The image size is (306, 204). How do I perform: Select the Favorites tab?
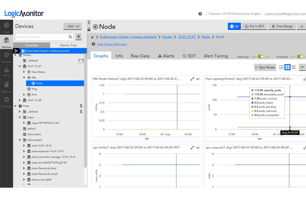32,45
